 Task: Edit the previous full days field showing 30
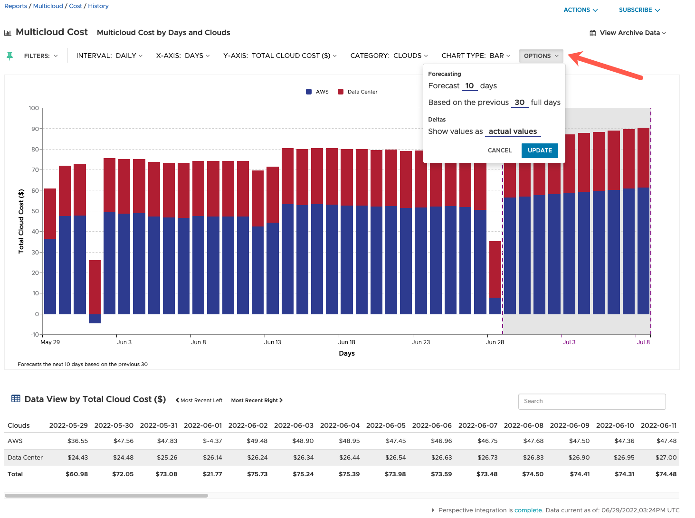coord(520,103)
